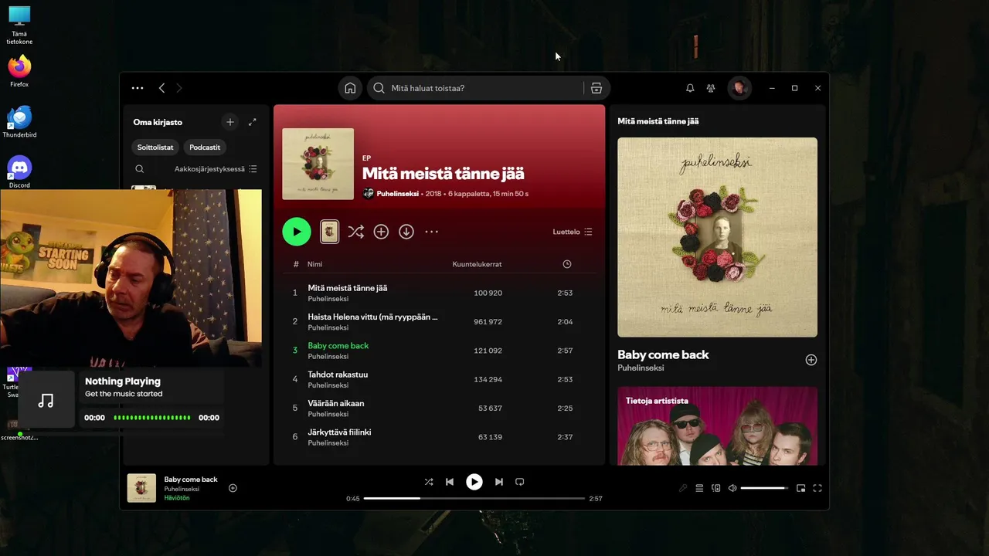Screen dimensions: 989x556
Task: Toggle shuffle in player controls
Action: pos(429,482)
